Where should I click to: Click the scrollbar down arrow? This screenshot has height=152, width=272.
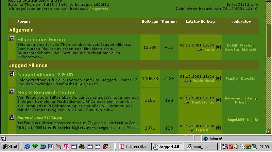[x=269, y=131]
